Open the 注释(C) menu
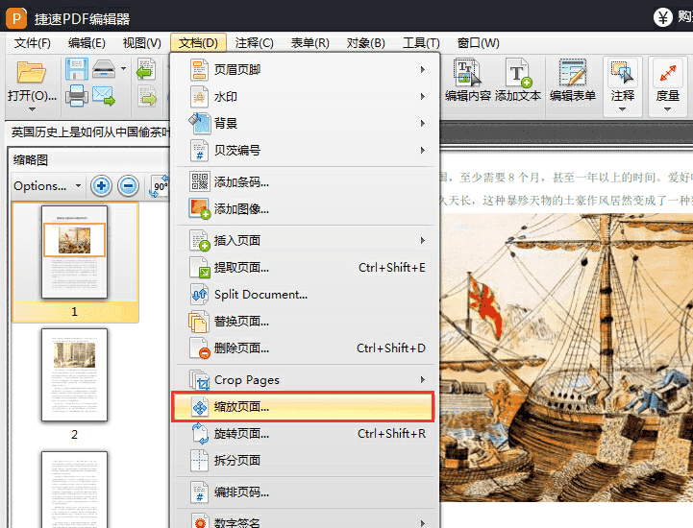 (254, 43)
